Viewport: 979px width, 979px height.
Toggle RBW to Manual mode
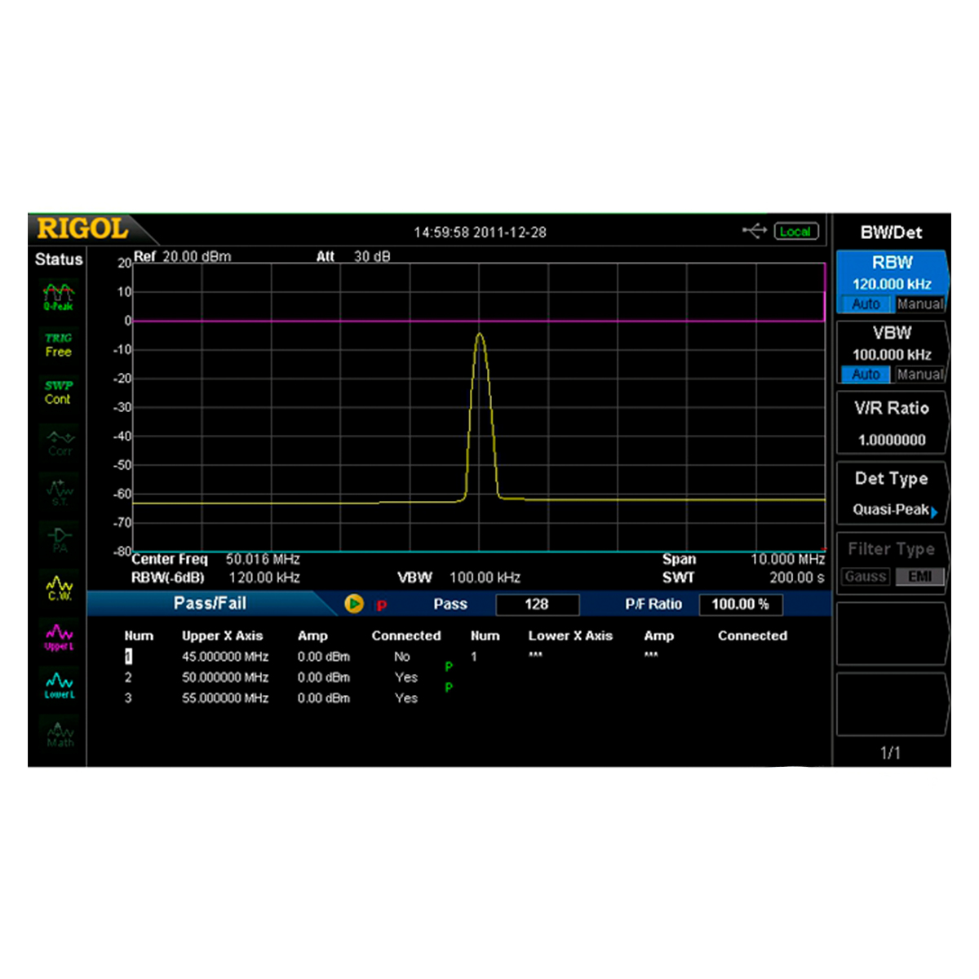pyautogui.click(x=920, y=303)
